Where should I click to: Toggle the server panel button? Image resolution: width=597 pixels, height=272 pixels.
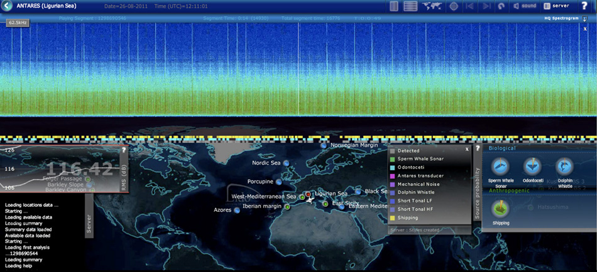click(556, 6)
